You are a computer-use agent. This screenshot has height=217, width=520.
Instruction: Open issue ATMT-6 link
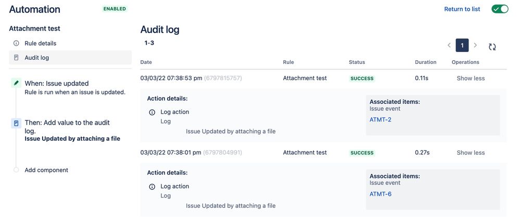pyautogui.click(x=381, y=194)
